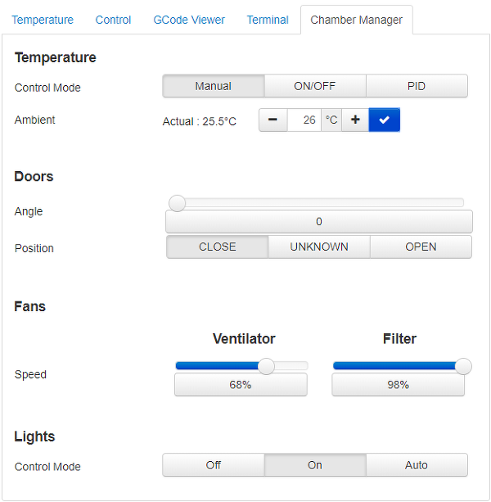The width and height of the screenshot is (491, 502).
Task: Click the Filter fan speed slider handle
Action: click(463, 366)
